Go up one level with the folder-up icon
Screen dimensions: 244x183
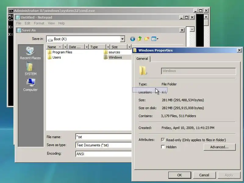pos(140,39)
